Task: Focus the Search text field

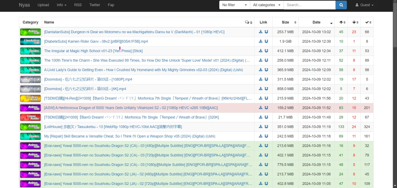Action: (x=310, y=5)
